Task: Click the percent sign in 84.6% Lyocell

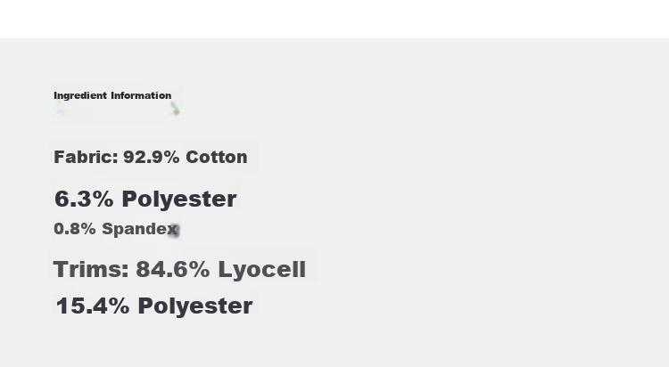Action: [198, 269]
